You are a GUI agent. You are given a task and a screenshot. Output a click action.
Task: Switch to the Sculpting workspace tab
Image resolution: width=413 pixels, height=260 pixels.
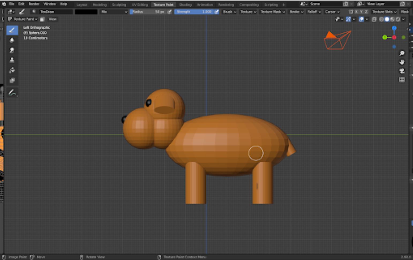pos(119,5)
